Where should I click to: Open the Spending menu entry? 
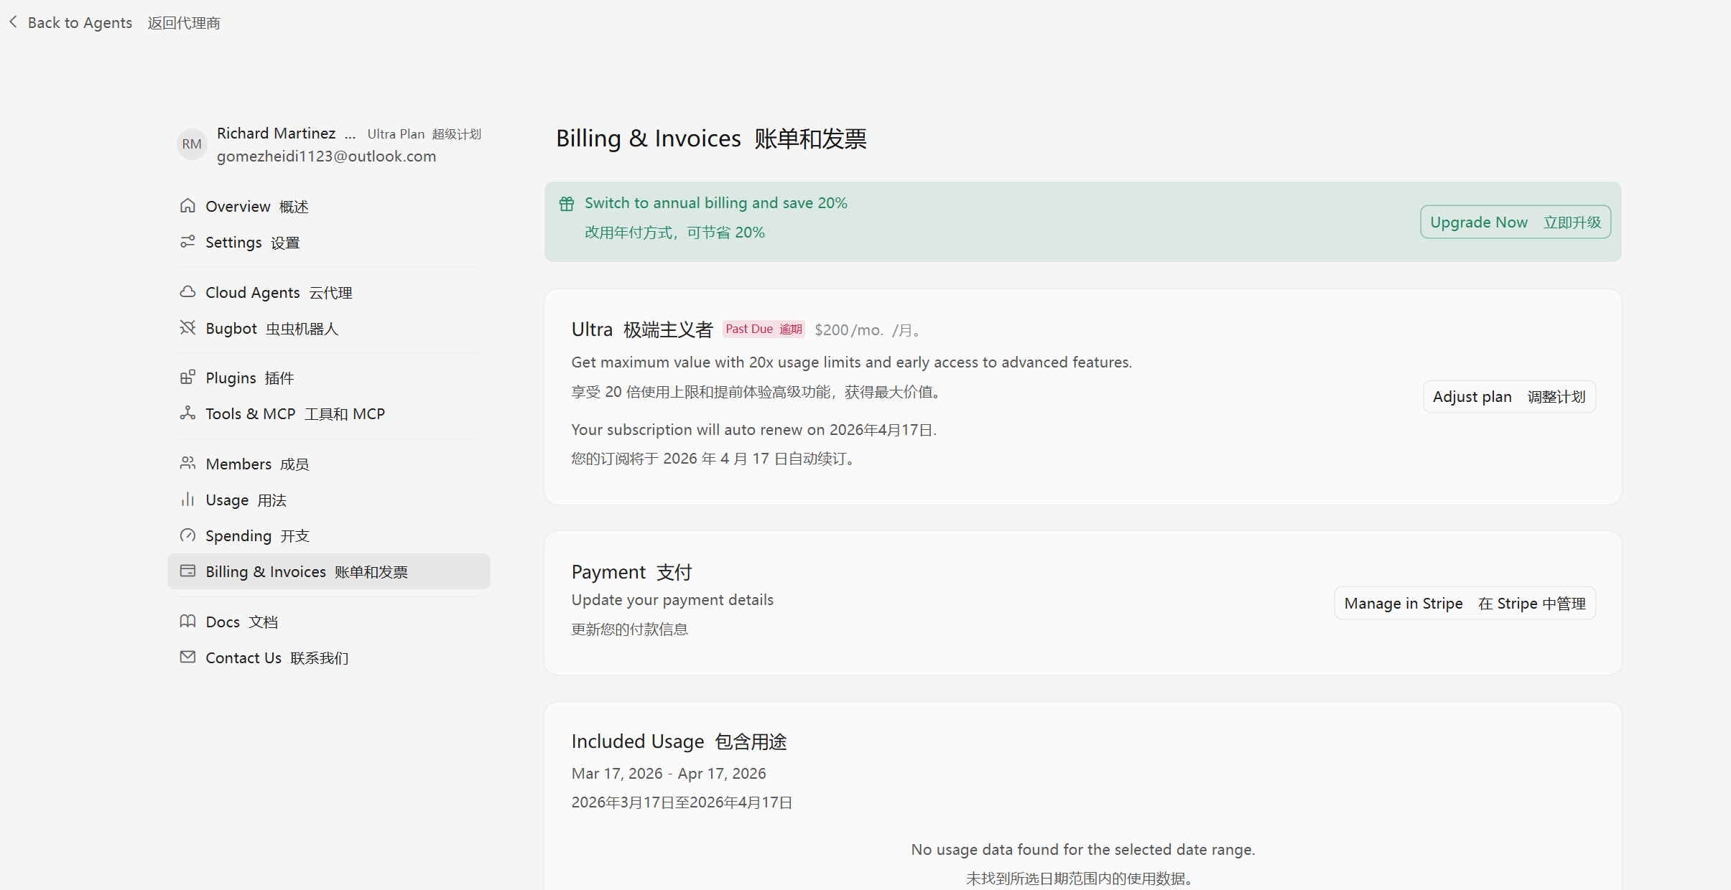tap(256, 535)
